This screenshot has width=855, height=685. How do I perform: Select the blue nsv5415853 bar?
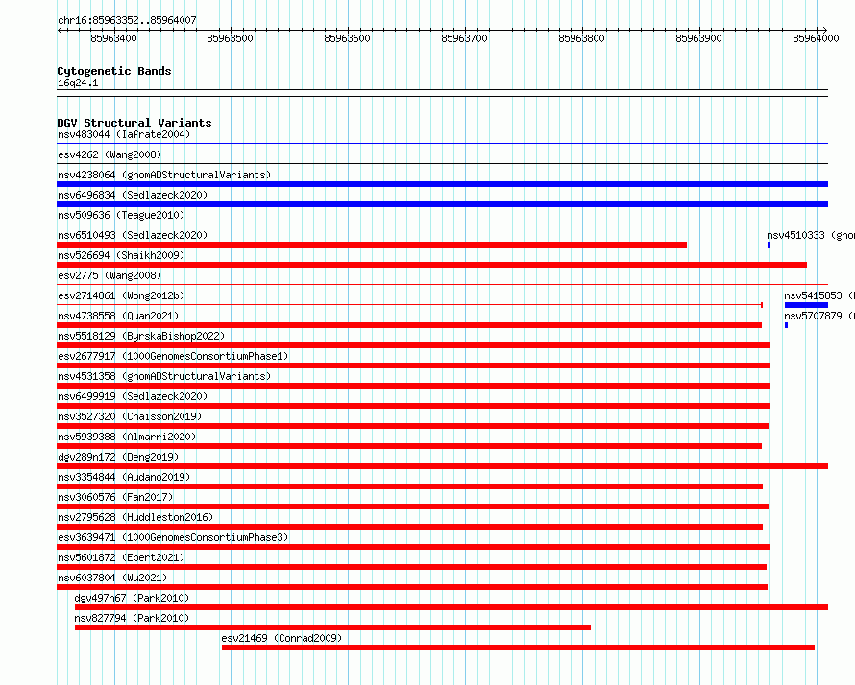pos(806,305)
